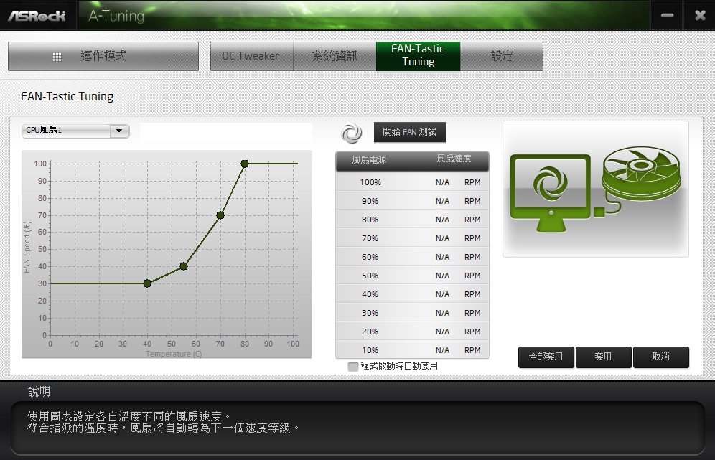715x460 pixels.
Task: Click the 風扇電源 column header
Action: point(369,159)
